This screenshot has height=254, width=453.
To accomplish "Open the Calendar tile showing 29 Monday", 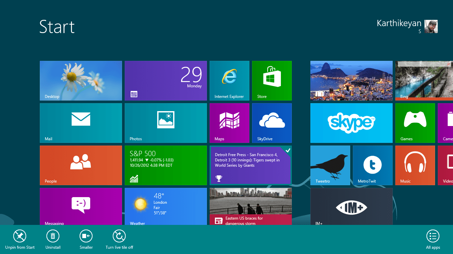I will point(166,81).
